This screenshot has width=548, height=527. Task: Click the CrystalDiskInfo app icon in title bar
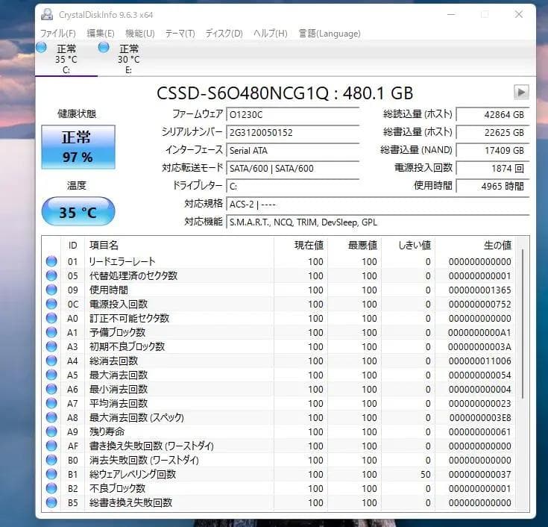coord(47,15)
